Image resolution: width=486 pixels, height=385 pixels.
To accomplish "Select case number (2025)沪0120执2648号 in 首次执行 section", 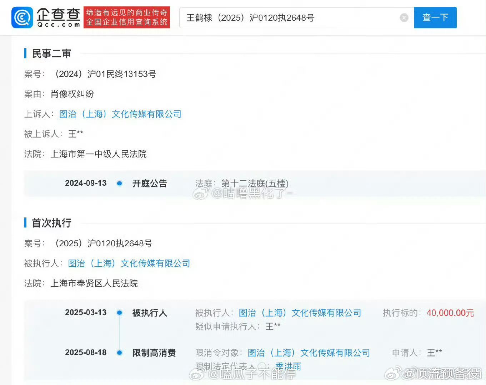I will pos(102,243).
